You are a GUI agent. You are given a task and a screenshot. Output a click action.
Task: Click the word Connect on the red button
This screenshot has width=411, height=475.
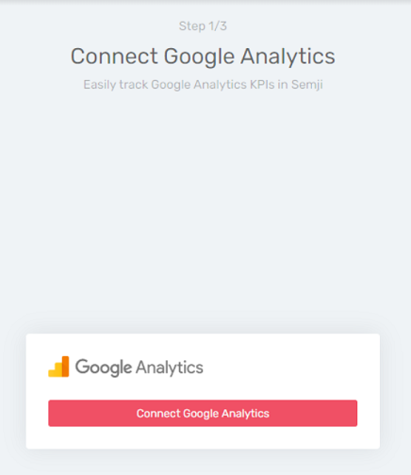click(x=158, y=414)
